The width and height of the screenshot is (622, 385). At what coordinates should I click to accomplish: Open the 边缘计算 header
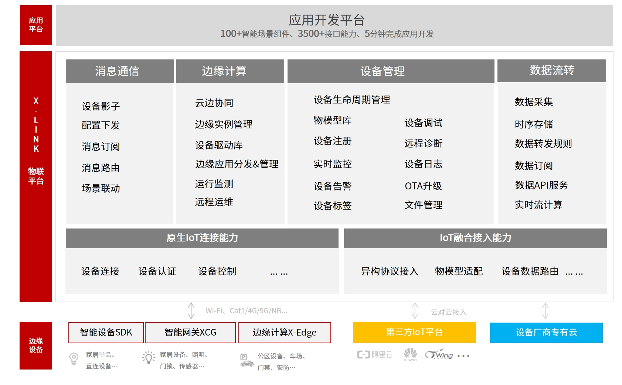tap(230, 71)
